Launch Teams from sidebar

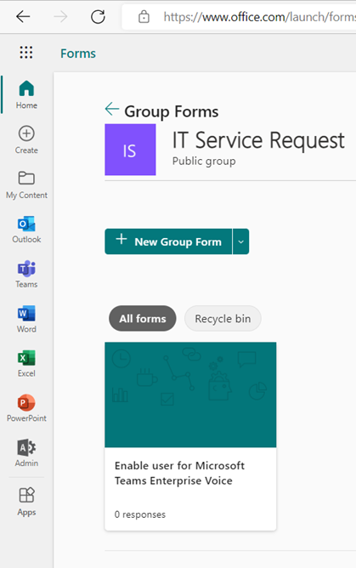click(26, 274)
